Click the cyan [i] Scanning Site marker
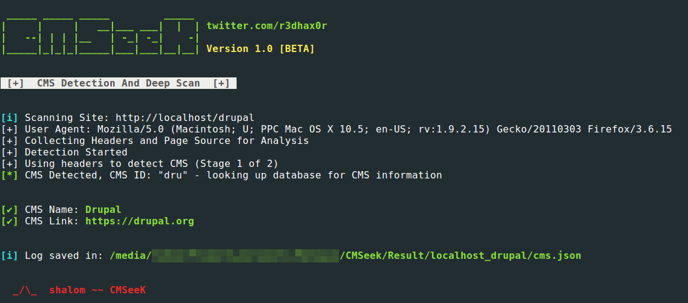The image size is (688, 303). click(9, 117)
